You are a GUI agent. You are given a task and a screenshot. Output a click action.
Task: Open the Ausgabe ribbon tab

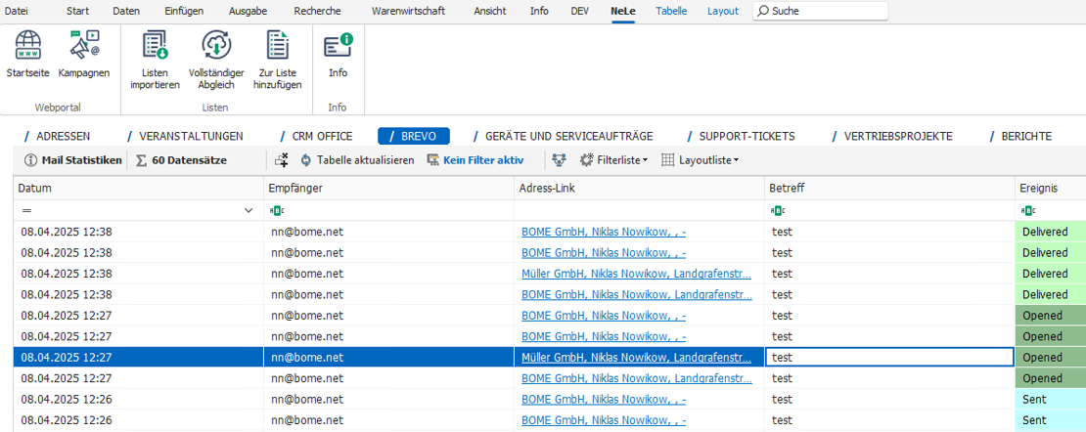248,11
